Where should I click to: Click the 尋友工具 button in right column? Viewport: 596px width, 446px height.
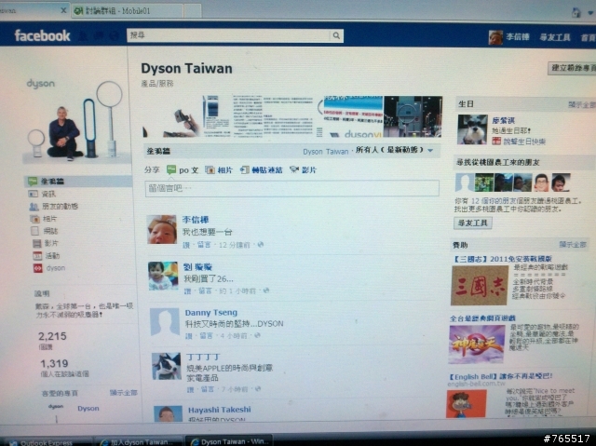pos(473,223)
